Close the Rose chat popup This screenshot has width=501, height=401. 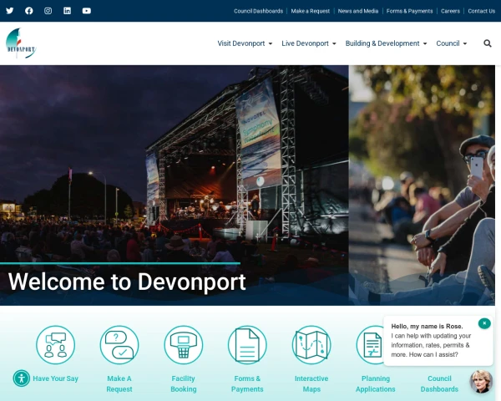point(484,323)
